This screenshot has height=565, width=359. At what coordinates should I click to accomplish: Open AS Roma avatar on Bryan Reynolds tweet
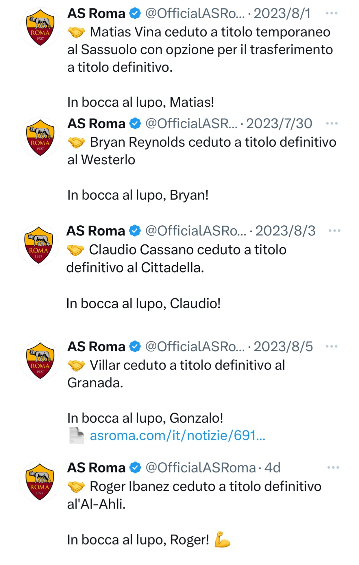click(40, 137)
